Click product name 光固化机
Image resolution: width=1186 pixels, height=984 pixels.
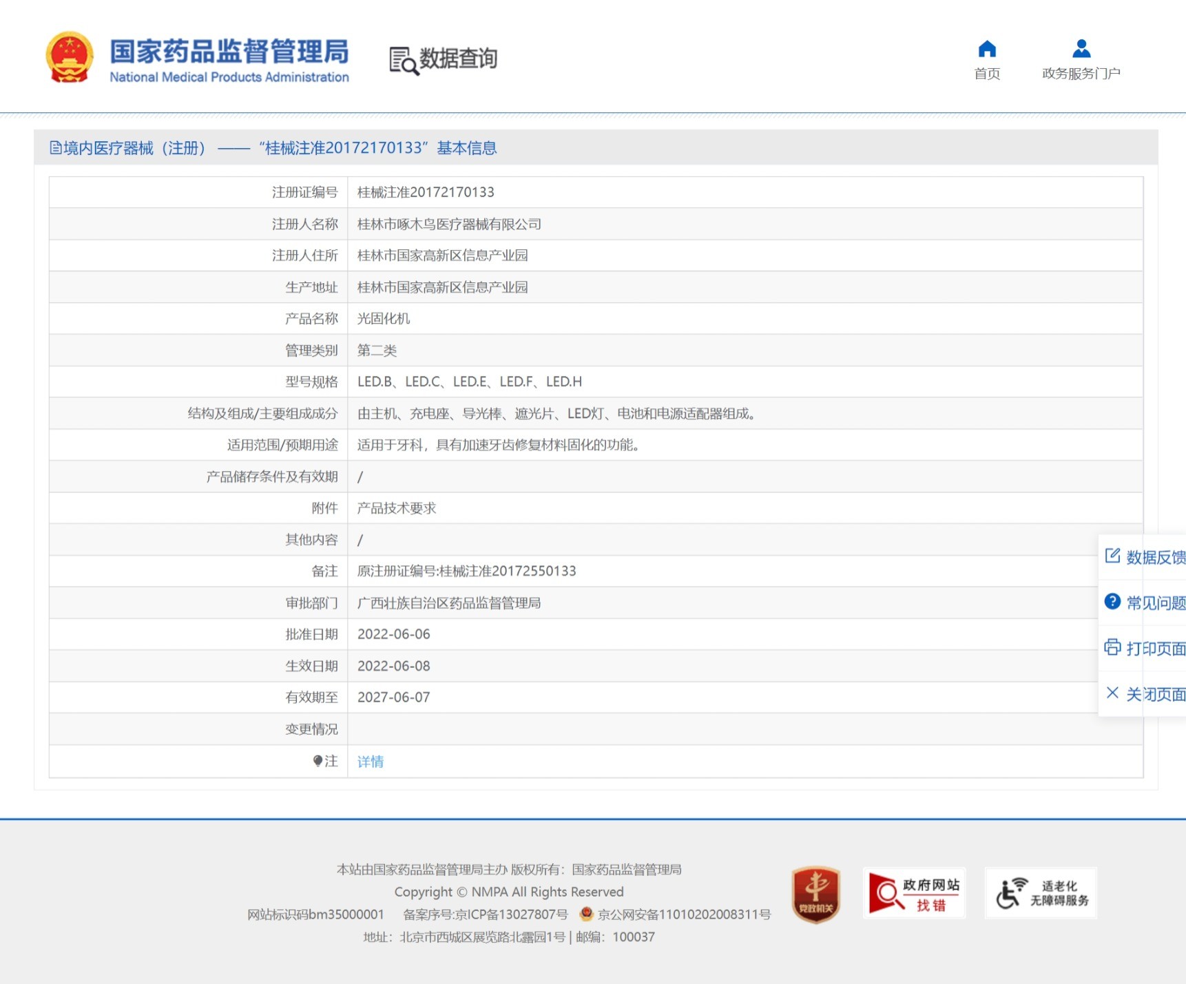384,319
